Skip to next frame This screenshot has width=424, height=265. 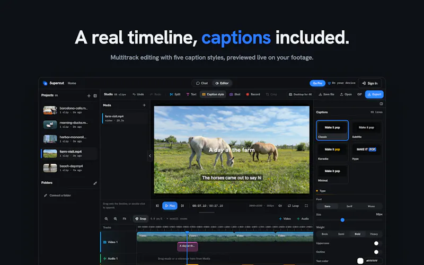point(182,206)
